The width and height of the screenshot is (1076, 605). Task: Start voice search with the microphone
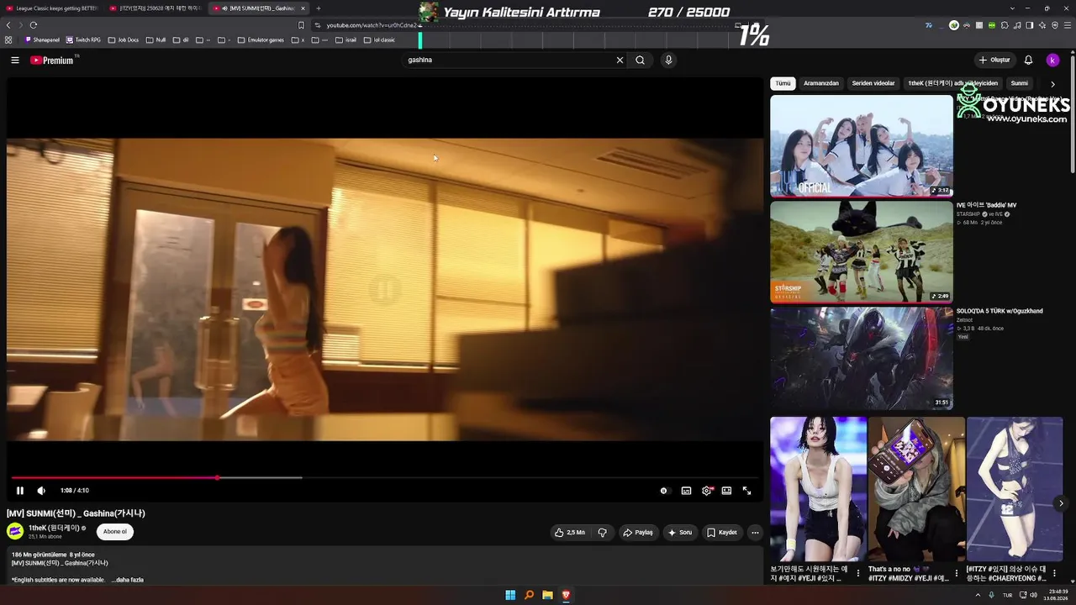tap(668, 60)
